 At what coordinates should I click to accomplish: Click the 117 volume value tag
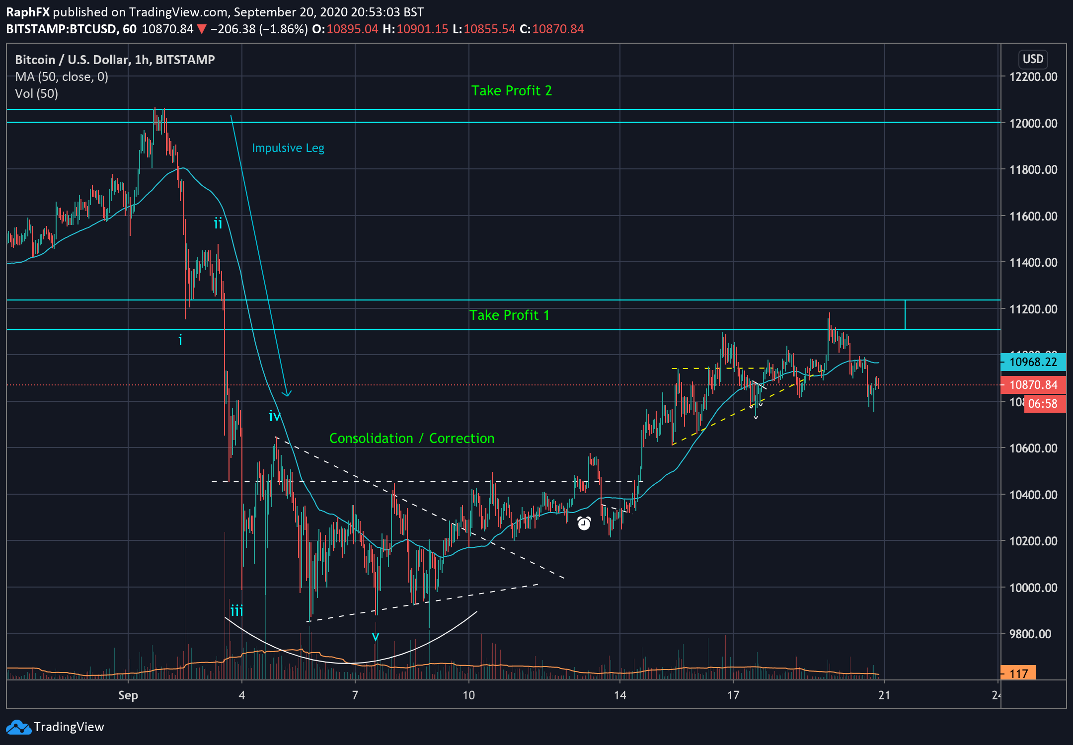pyautogui.click(x=1018, y=673)
